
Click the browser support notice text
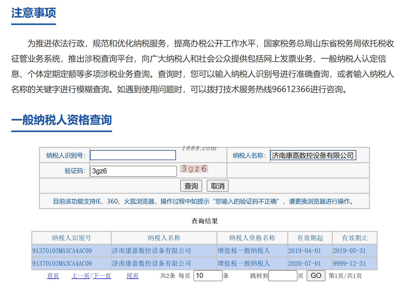pyautogui.click(x=204, y=201)
